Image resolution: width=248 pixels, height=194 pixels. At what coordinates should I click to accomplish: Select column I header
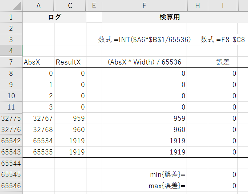click(223, 6)
